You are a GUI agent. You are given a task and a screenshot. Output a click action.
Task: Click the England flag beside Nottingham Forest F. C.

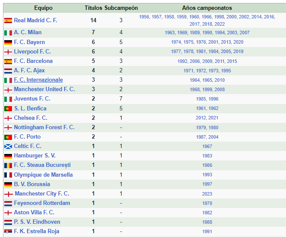[8, 127]
